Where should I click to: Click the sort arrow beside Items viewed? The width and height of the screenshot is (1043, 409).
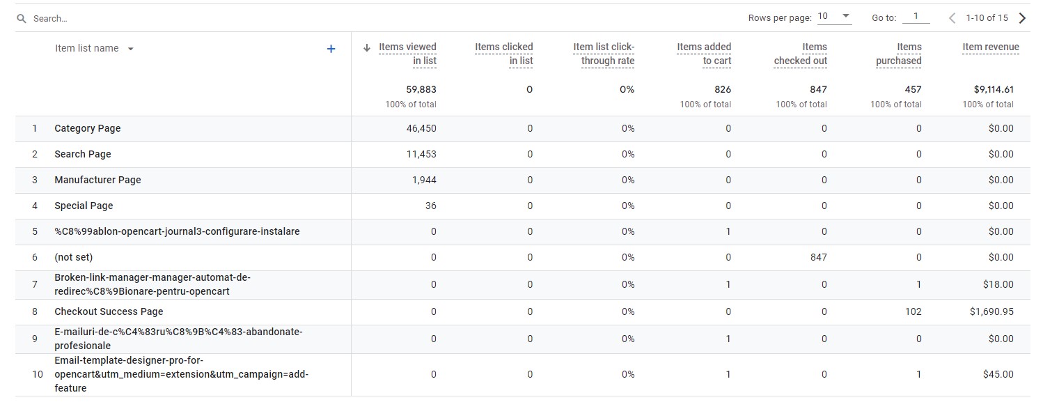[x=367, y=48]
